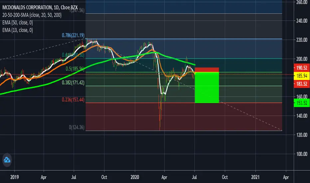This screenshot has width=310, height=183.
Task: Click the 220.00 price axis label
Action: 302,40
